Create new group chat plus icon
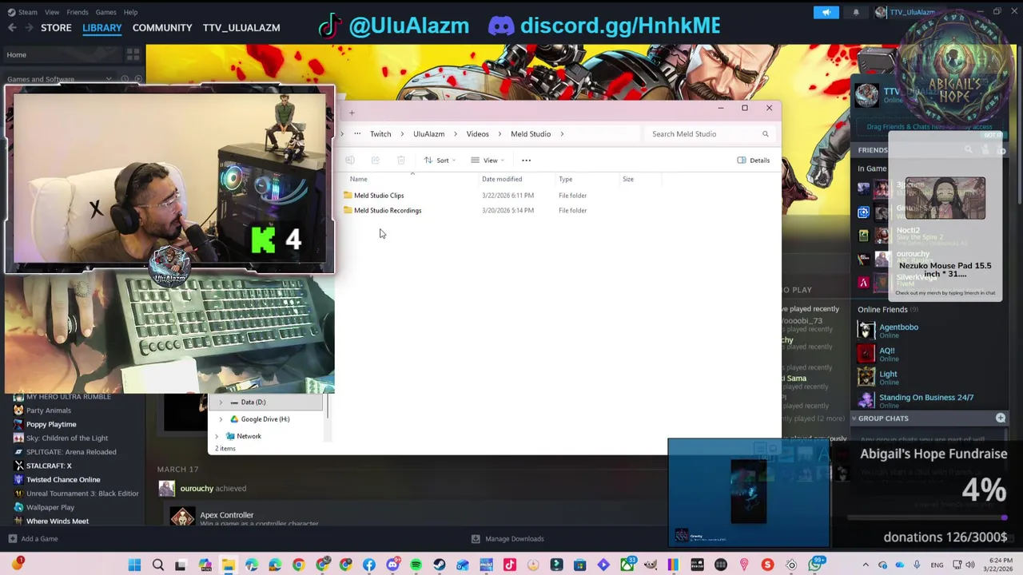 (1001, 418)
